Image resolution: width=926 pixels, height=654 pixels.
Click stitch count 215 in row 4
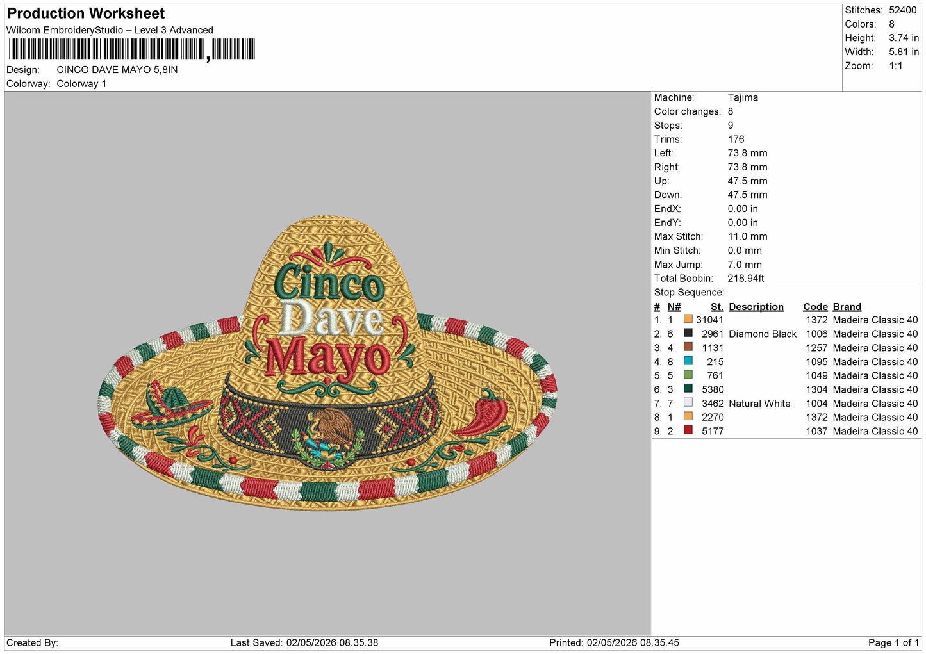[x=715, y=362]
